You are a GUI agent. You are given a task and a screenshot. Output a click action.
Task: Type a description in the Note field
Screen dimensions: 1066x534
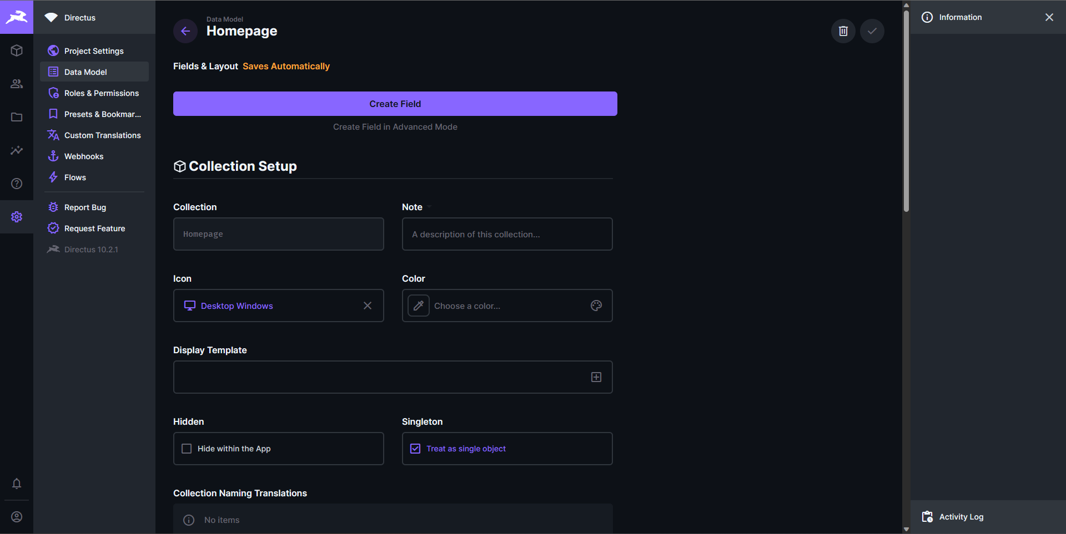tap(506, 234)
